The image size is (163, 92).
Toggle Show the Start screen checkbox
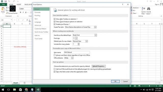[55, 72]
